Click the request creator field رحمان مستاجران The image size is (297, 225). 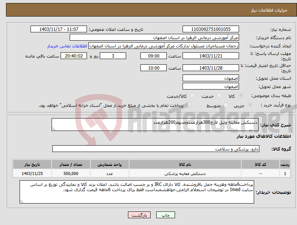(x=164, y=46)
